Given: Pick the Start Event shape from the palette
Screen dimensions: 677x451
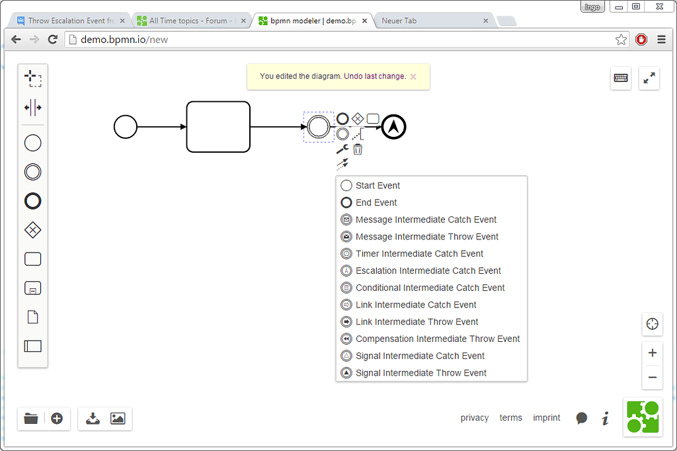Looking at the screenshot, I should click(32, 142).
